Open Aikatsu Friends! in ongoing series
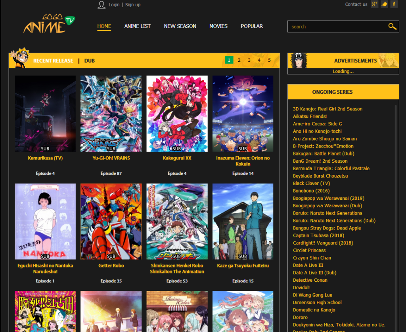The height and width of the screenshot is (332, 406). tap(310, 116)
